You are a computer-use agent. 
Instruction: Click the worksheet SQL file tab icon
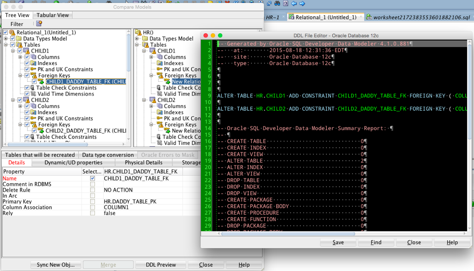[369, 17]
